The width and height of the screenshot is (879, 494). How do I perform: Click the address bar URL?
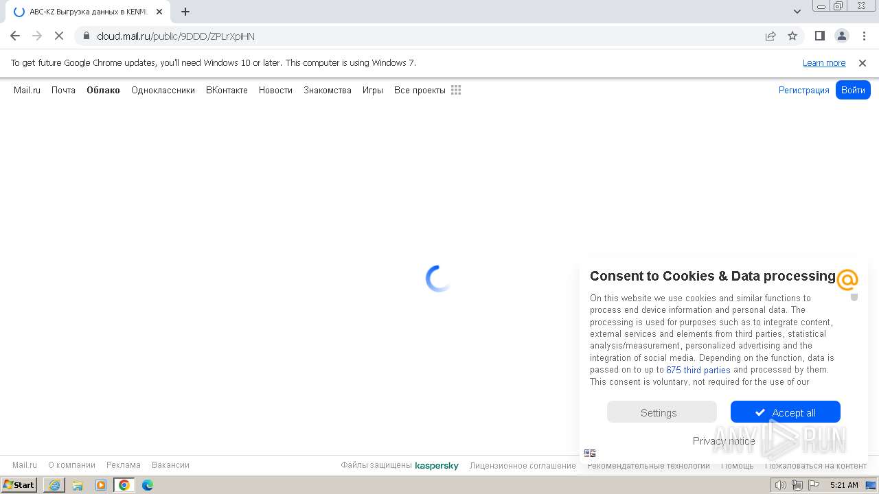176,36
